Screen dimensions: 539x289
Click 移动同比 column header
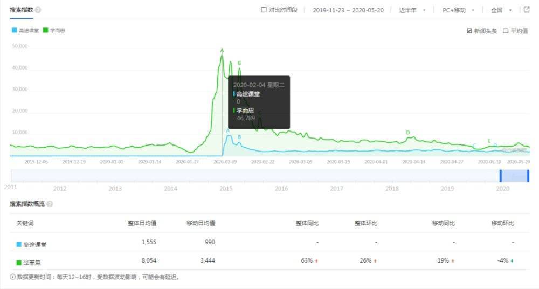[444, 223]
